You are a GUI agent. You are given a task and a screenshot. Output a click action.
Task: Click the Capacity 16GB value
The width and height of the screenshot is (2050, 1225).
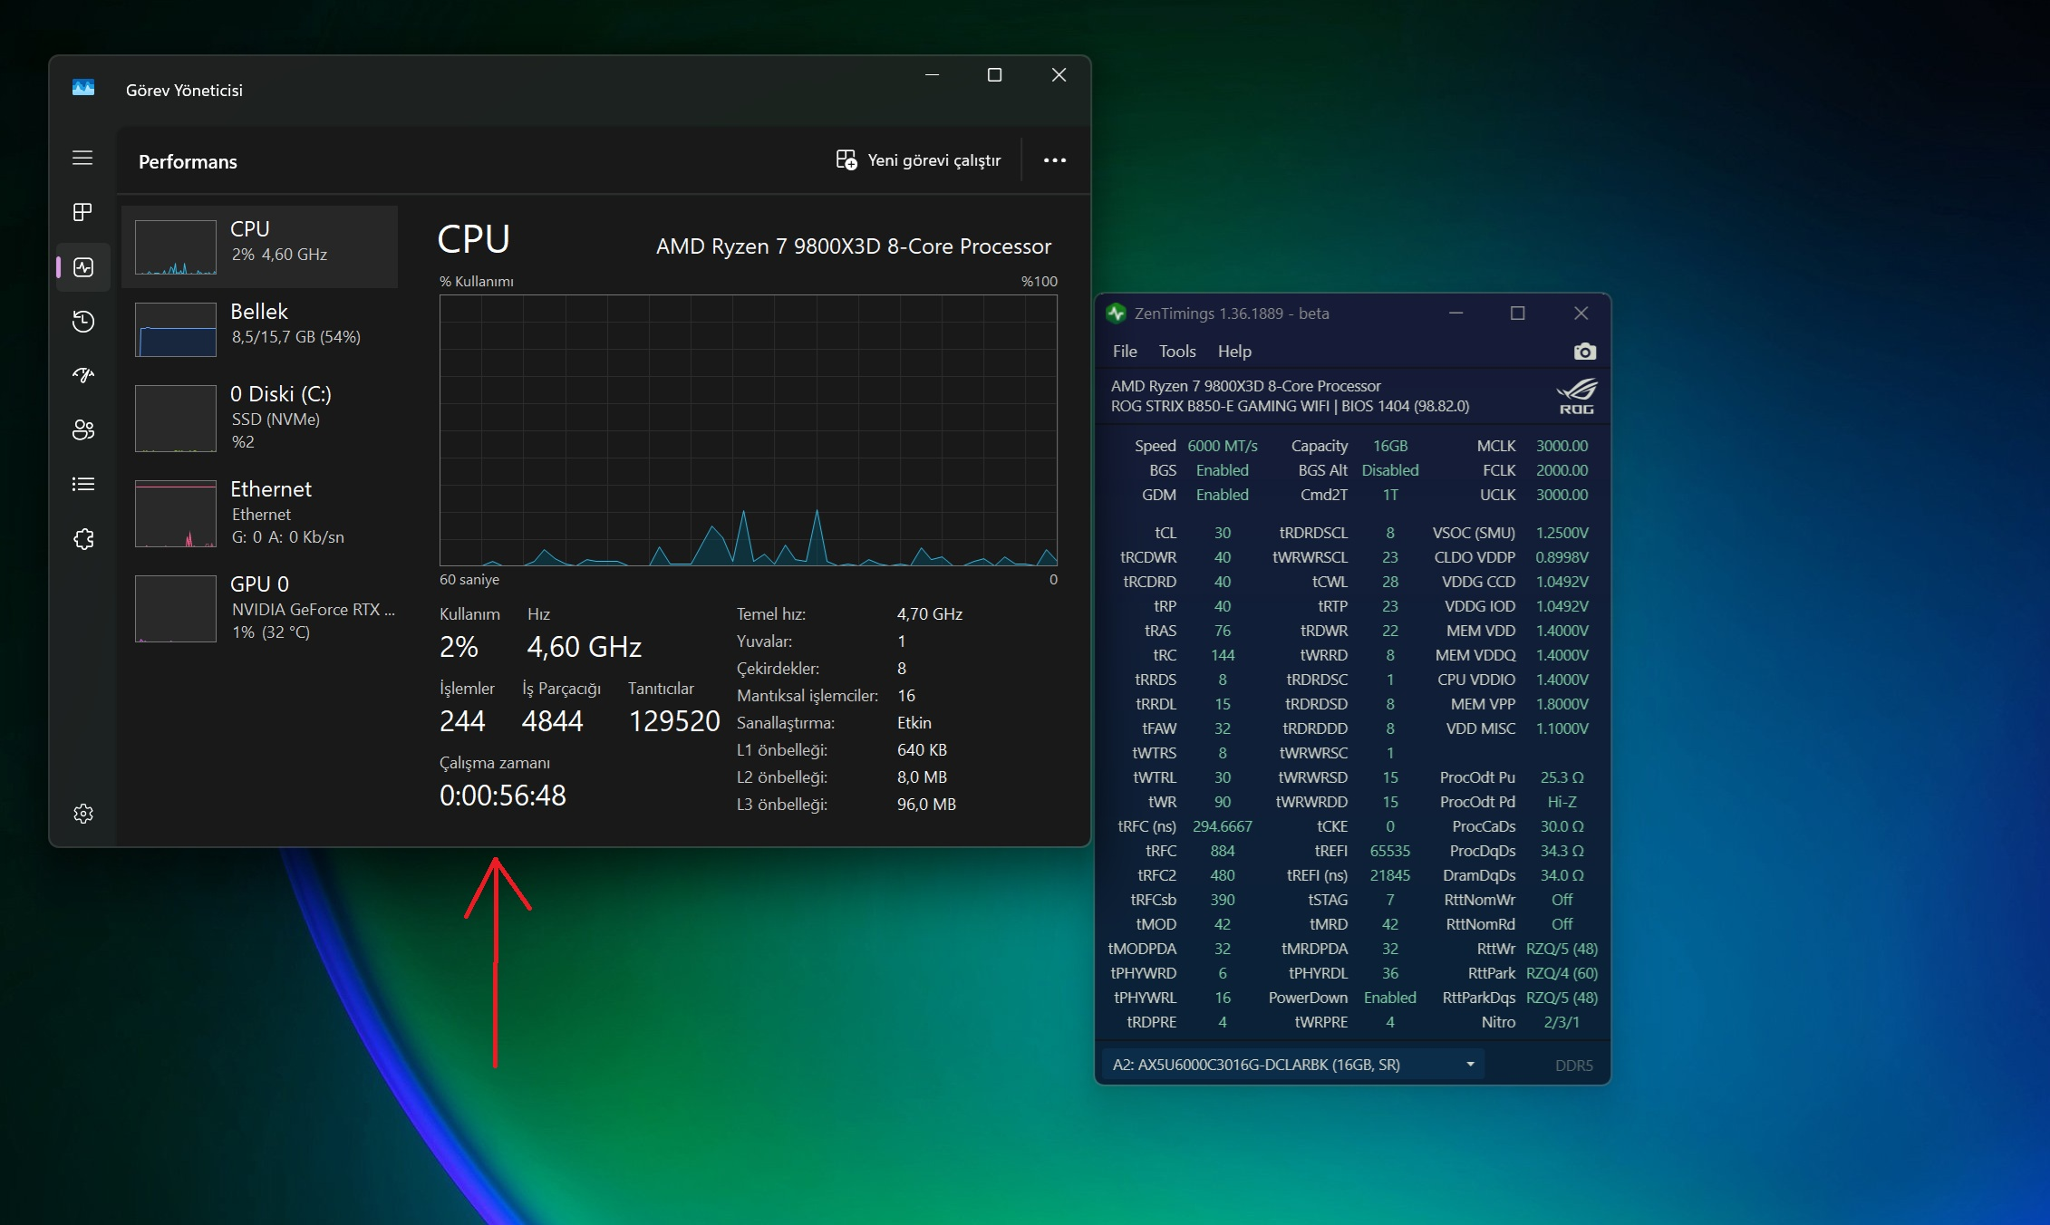pyautogui.click(x=1390, y=446)
